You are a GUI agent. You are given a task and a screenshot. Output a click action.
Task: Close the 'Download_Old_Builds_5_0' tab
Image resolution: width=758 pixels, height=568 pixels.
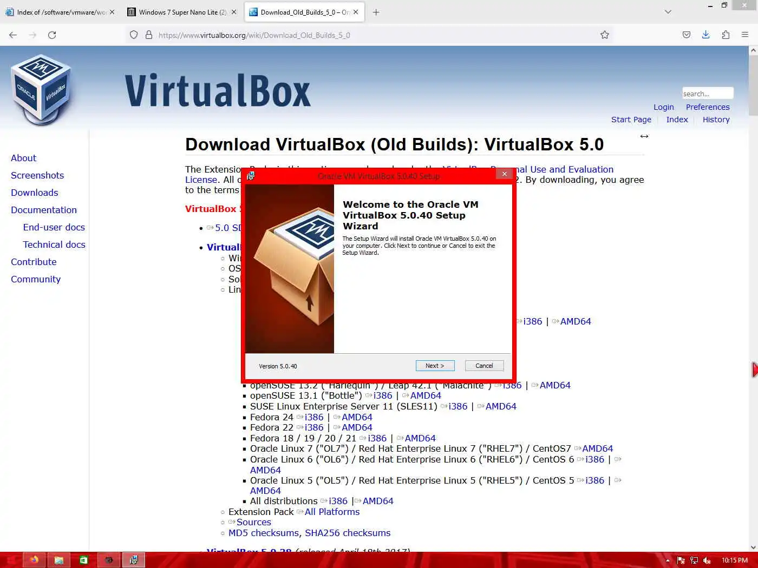(x=356, y=12)
